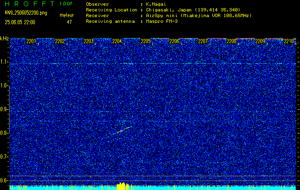Click the 1.1 frequency axis label

4,62
